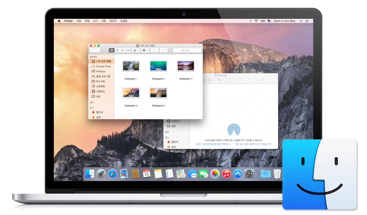
Task: Open FaceTime green icon in Dock
Action: [x=204, y=174]
